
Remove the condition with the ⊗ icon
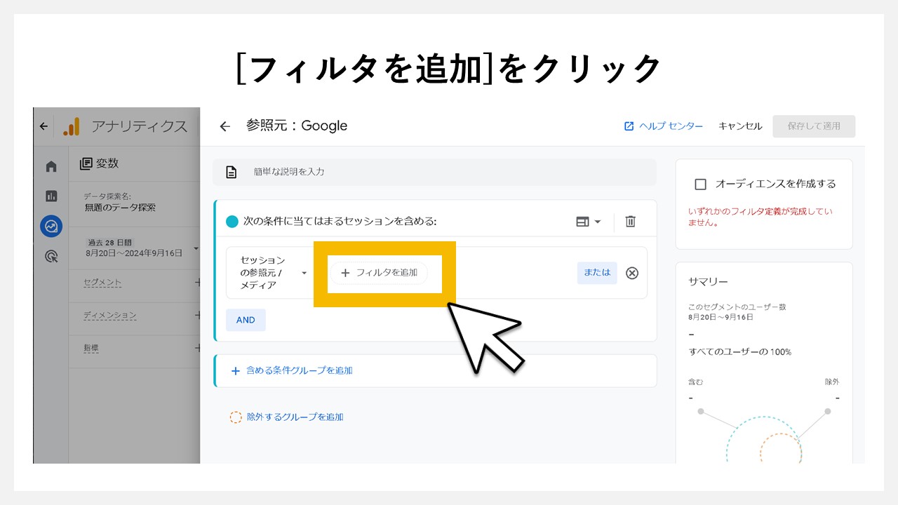[x=632, y=274]
